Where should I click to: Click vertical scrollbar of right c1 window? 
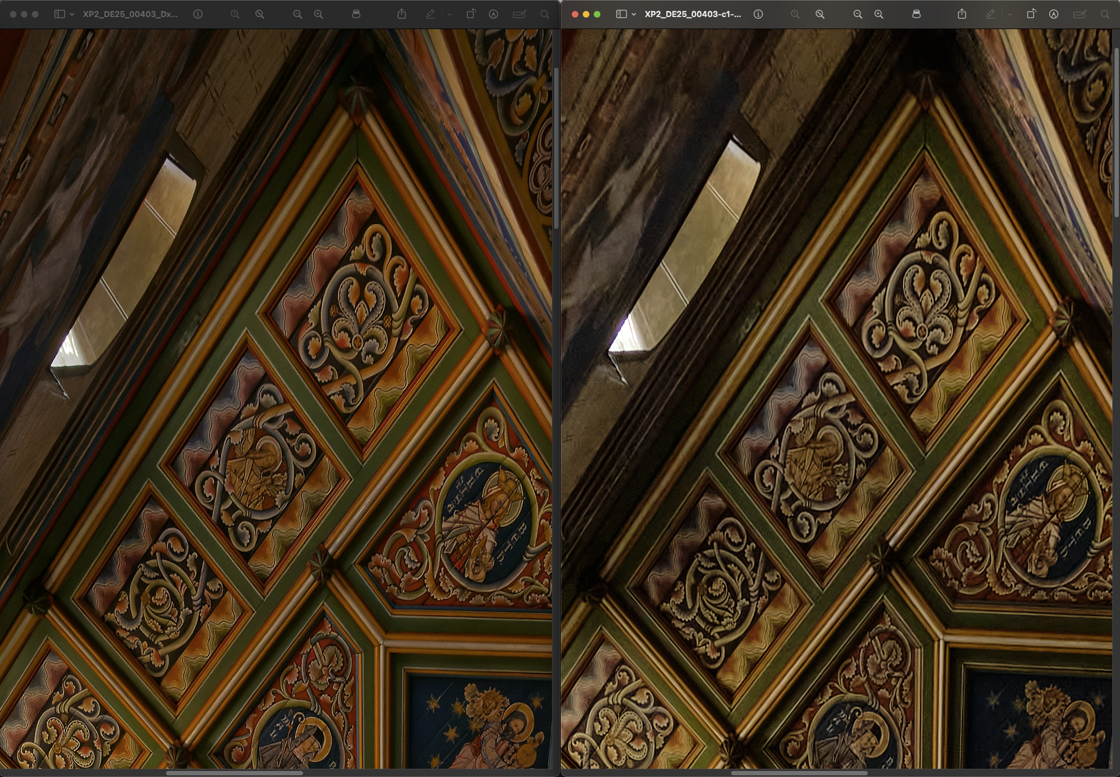[1116, 132]
